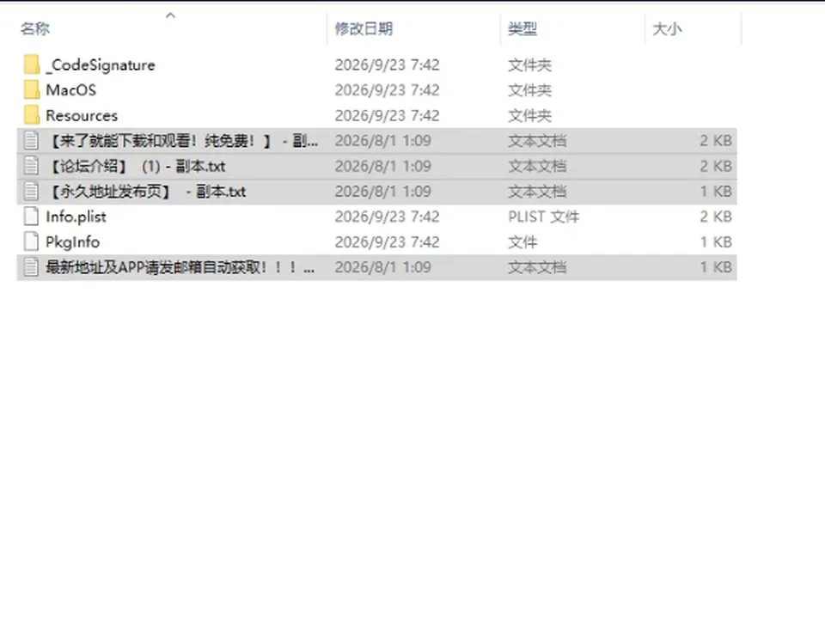825x623 pixels.
Task: Click '2 KB' size of 【论坛介绍】 row
Action: 716,166
